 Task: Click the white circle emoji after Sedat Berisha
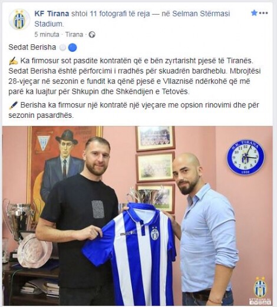(62, 48)
